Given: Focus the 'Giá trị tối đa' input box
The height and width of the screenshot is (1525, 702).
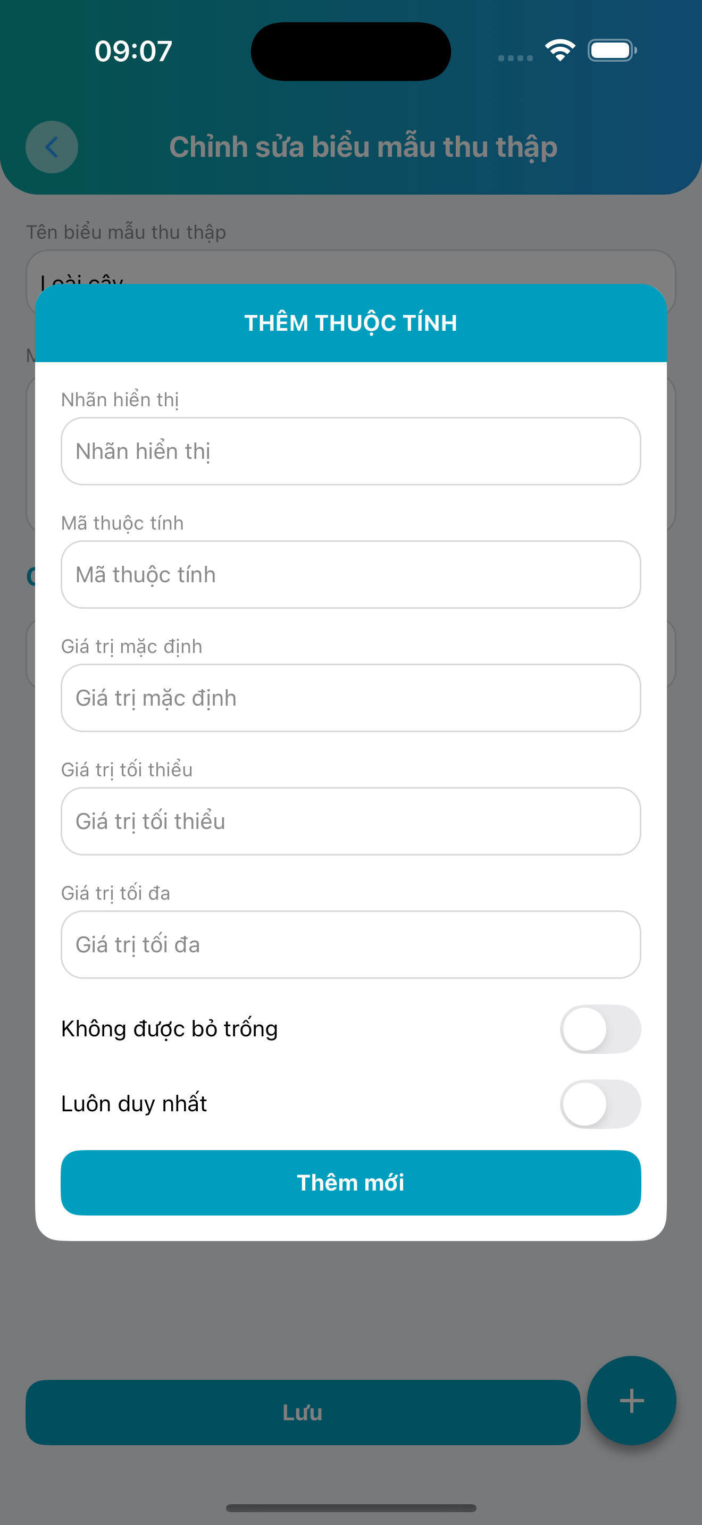Looking at the screenshot, I should point(350,944).
